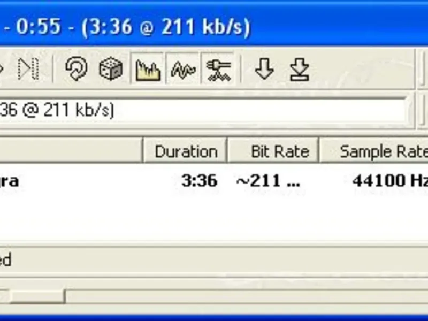The width and height of the screenshot is (428, 321).
Task: Enable random playback with the dice icon
Action: point(111,69)
